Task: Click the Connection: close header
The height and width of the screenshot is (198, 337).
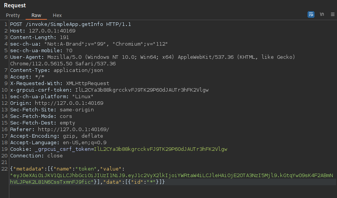Action: pyautogui.click(x=36, y=156)
